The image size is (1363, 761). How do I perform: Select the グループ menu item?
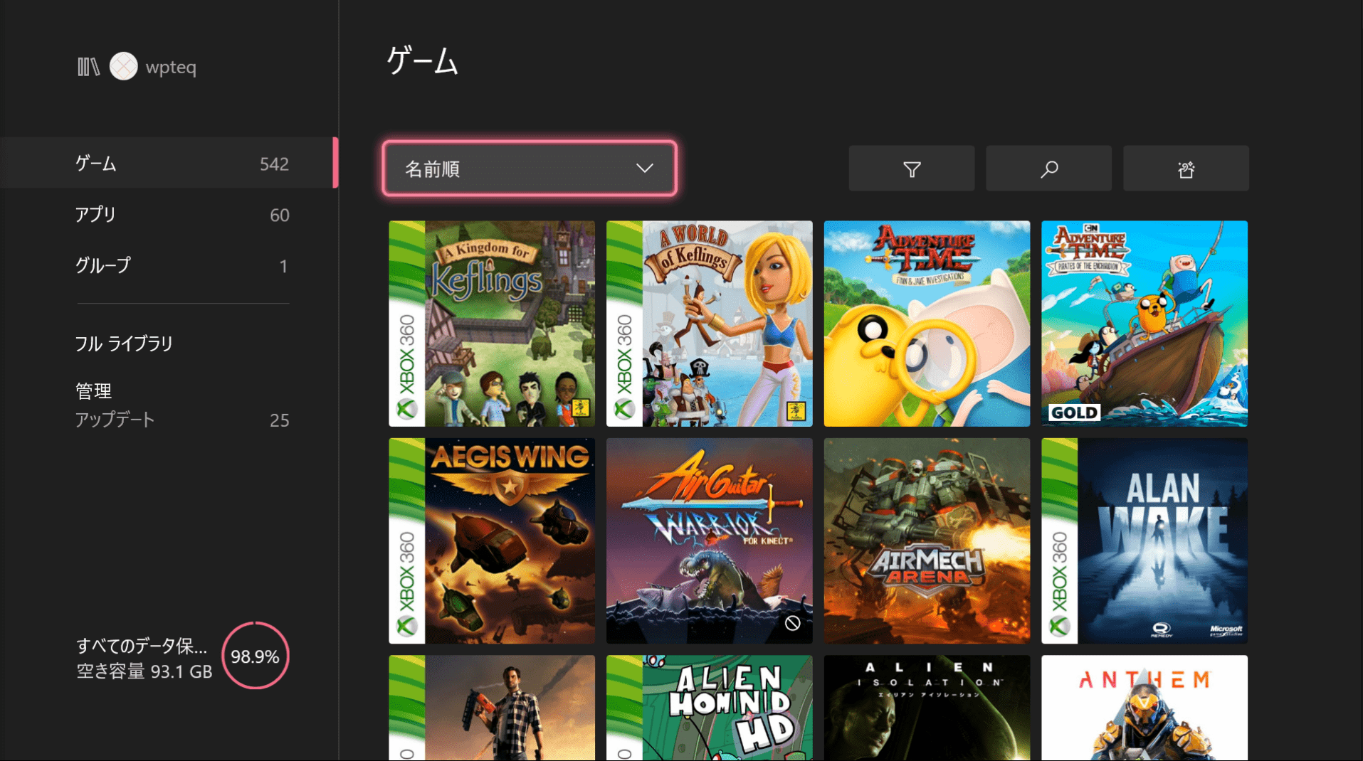[169, 265]
